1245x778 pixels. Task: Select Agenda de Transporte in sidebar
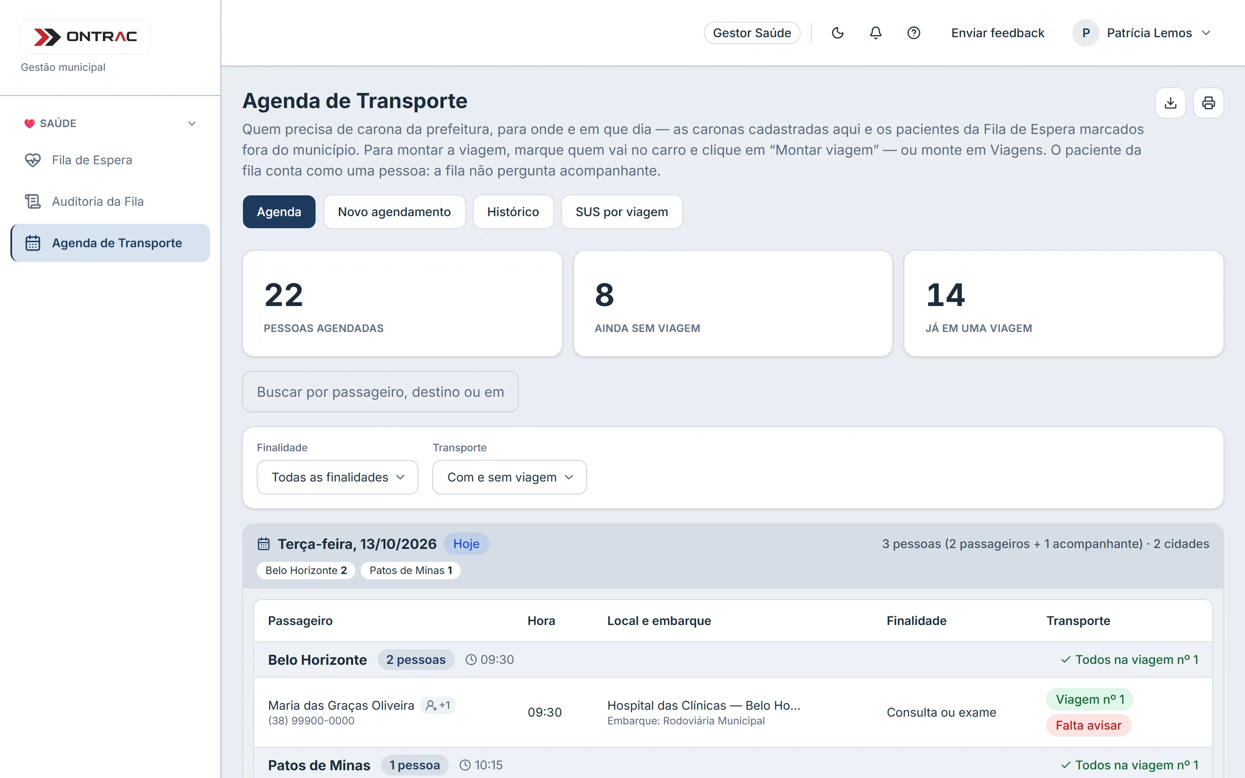pyautogui.click(x=110, y=243)
